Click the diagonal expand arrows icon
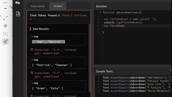The width and height of the screenshot is (172, 97). coord(5,18)
